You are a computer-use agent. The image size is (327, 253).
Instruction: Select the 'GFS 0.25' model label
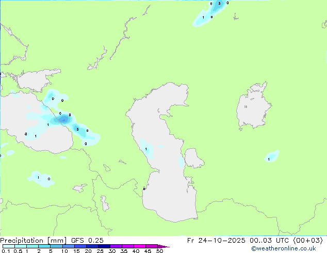(87, 241)
